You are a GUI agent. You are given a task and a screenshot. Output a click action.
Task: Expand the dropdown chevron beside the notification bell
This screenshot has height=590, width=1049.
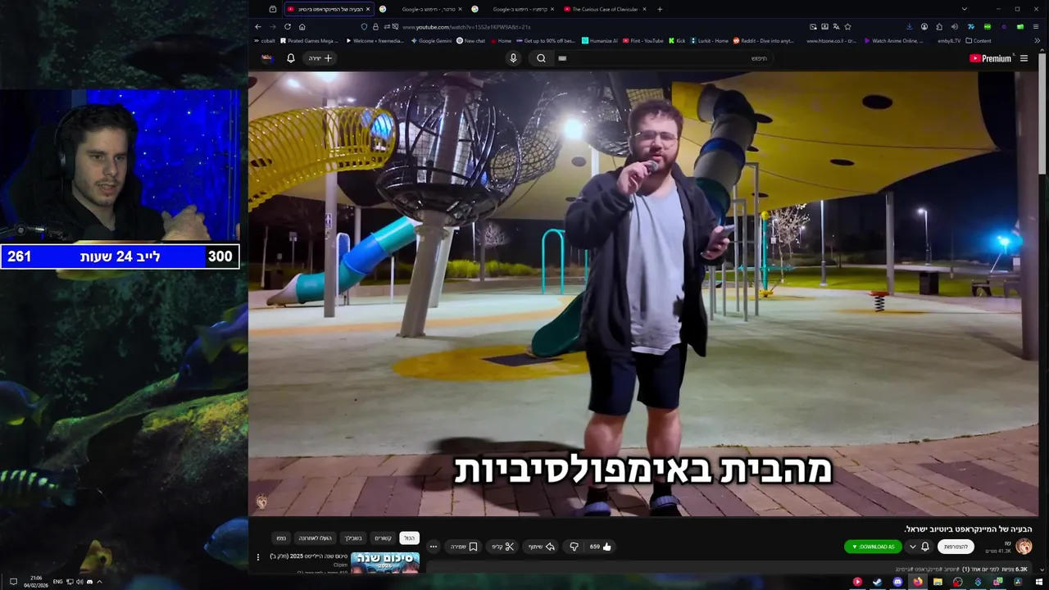(x=912, y=547)
